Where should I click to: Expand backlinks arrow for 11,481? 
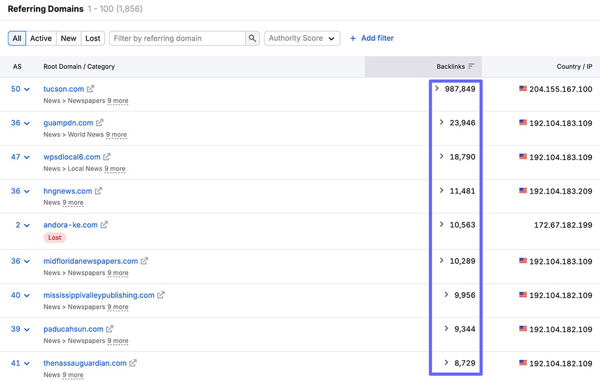click(x=442, y=191)
